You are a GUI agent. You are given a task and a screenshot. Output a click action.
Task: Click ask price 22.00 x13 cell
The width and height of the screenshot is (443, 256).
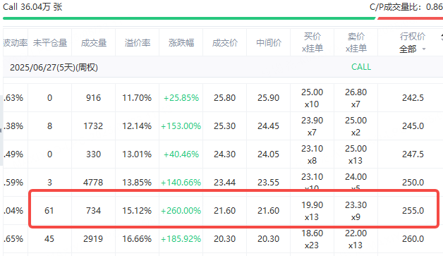[356, 239]
